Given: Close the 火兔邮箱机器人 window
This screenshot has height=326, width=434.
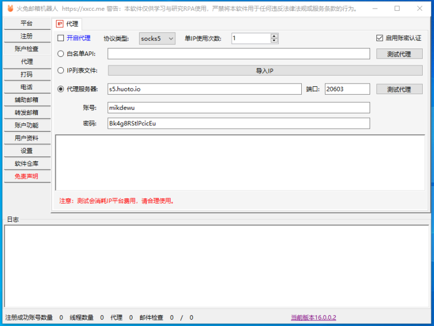Looking at the screenshot, I should [420, 8].
